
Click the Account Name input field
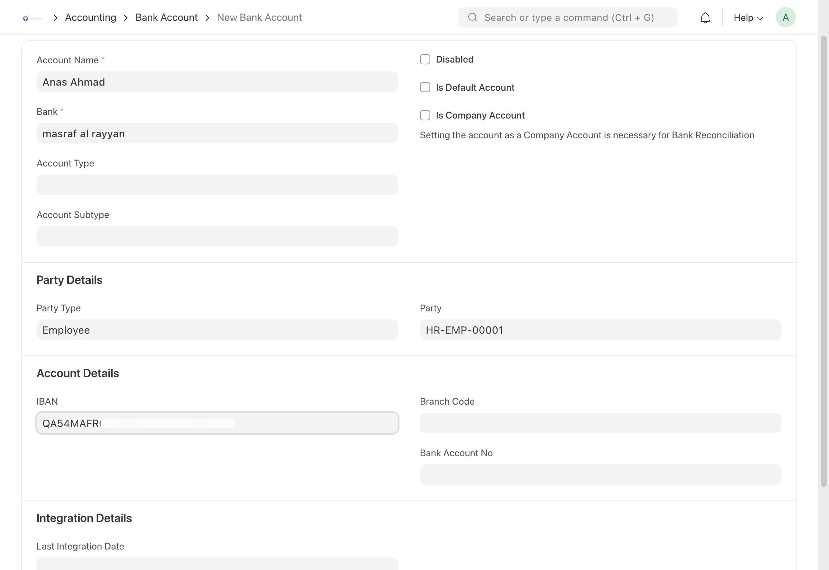point(217,82)
